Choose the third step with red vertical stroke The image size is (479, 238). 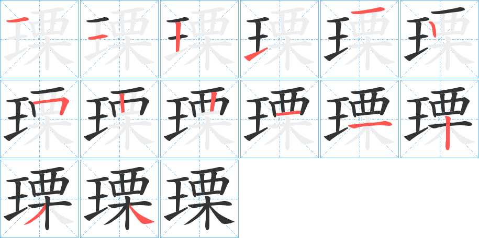point(199,39)
